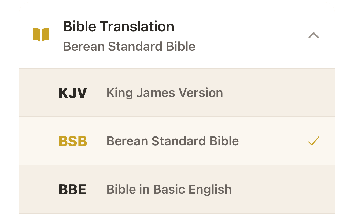Click the KJV abbreviation label
This screenshot has height=214, width=354.
tap(72, 93)
